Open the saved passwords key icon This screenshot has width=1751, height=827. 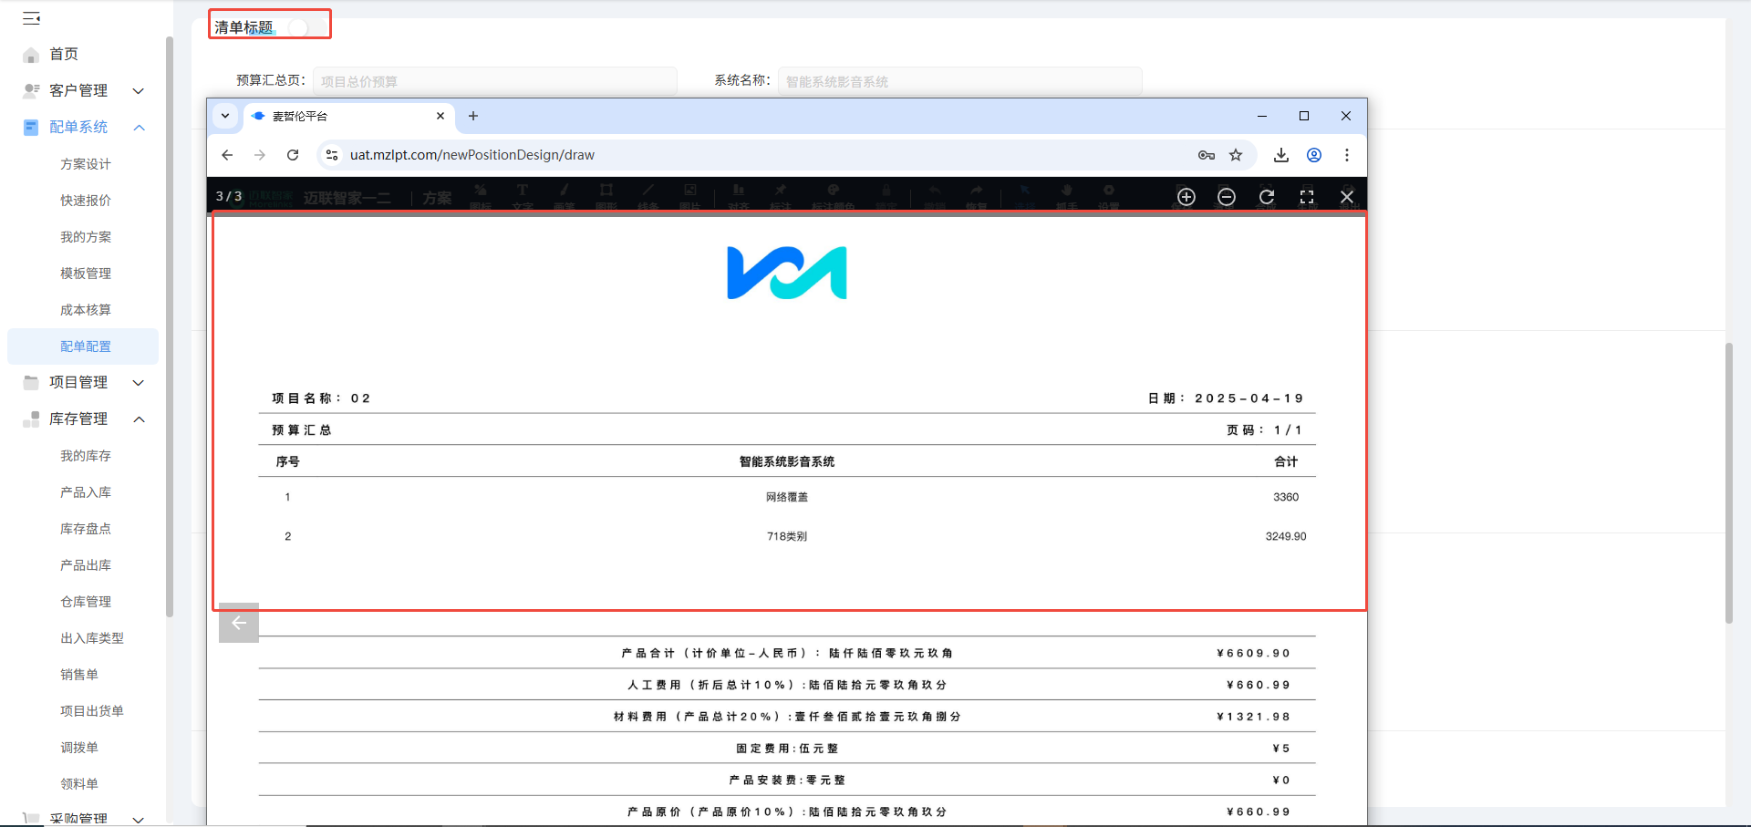click(1207, 155)
